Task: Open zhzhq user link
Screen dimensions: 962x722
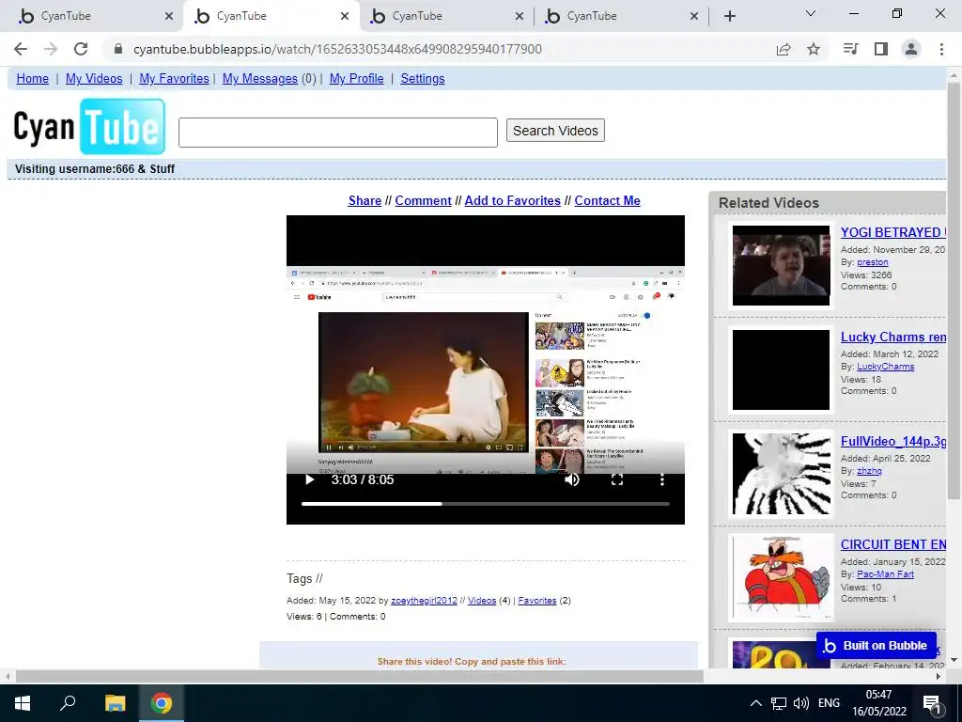Action: point(869,471)
